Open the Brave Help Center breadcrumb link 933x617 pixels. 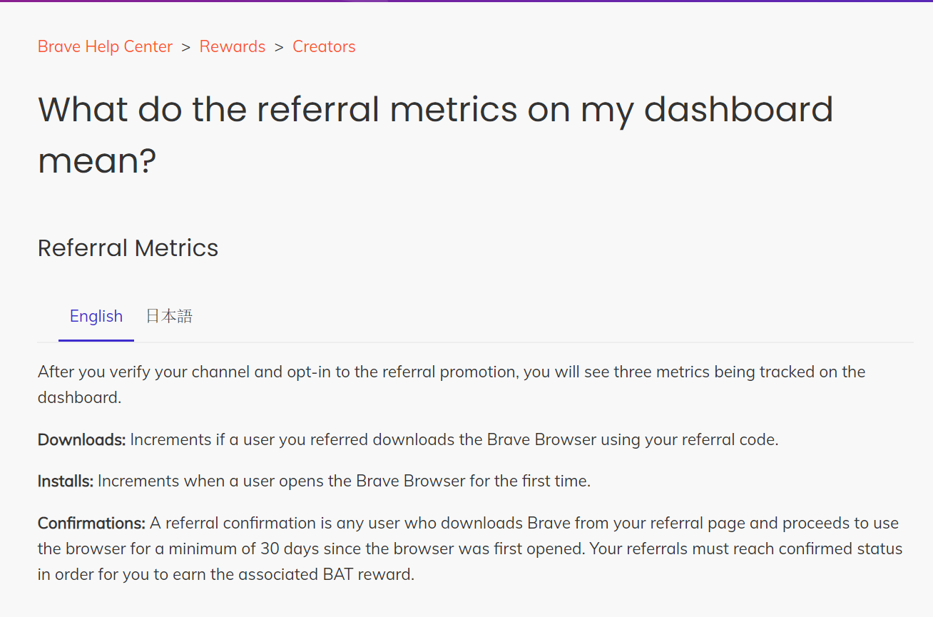click(105, 46)
